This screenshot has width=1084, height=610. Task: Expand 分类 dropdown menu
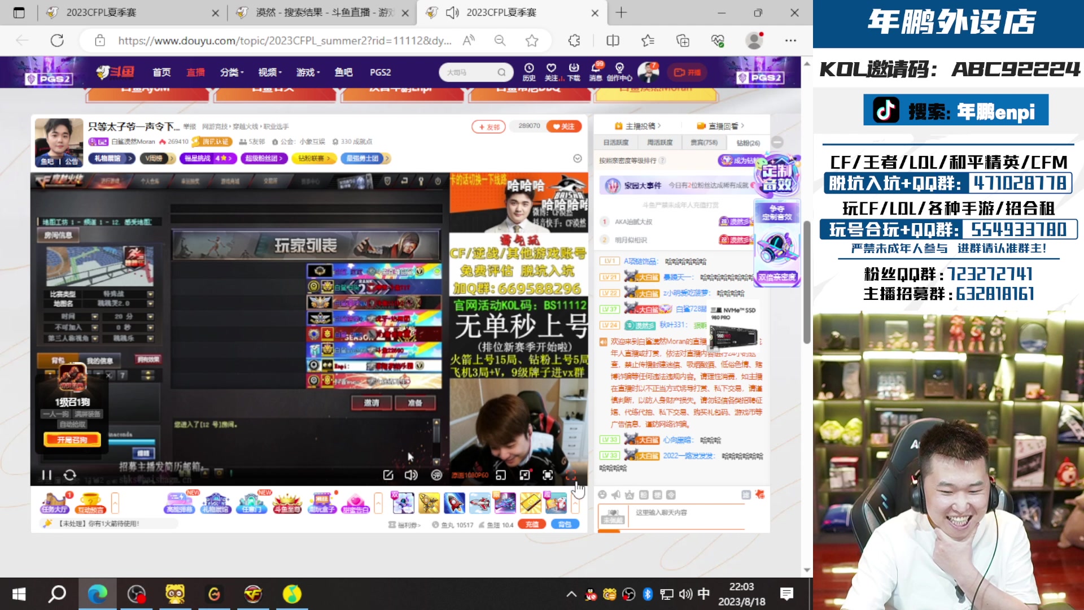coord(231,72)
